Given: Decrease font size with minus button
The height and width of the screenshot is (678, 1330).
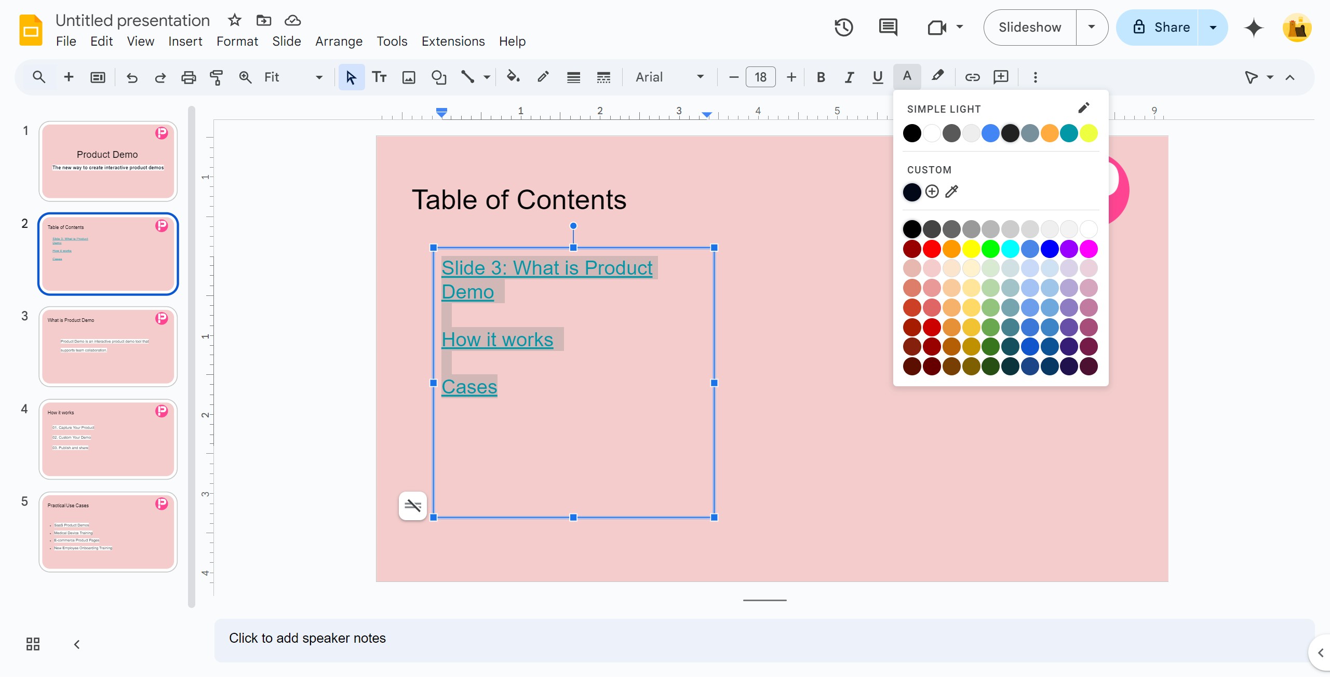Looking at the screenshot, I should tap(734, 77).
